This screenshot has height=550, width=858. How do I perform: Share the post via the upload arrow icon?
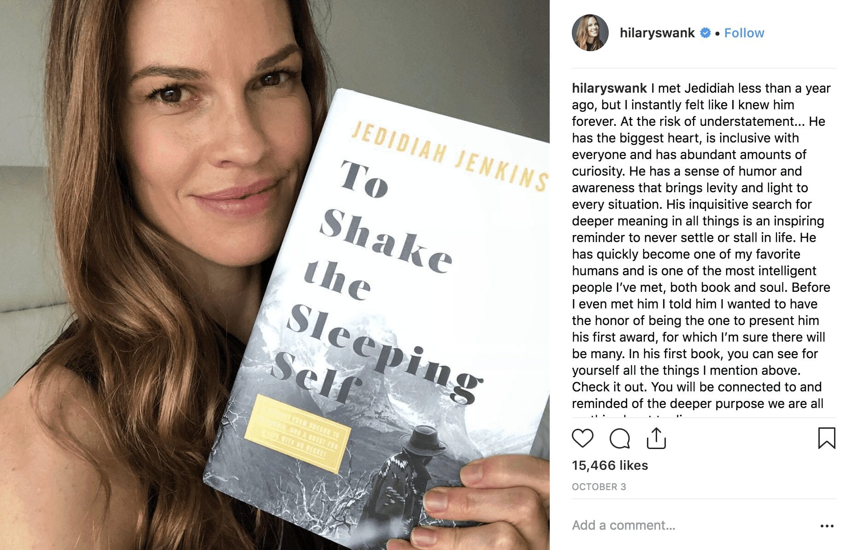coord(656,438)
